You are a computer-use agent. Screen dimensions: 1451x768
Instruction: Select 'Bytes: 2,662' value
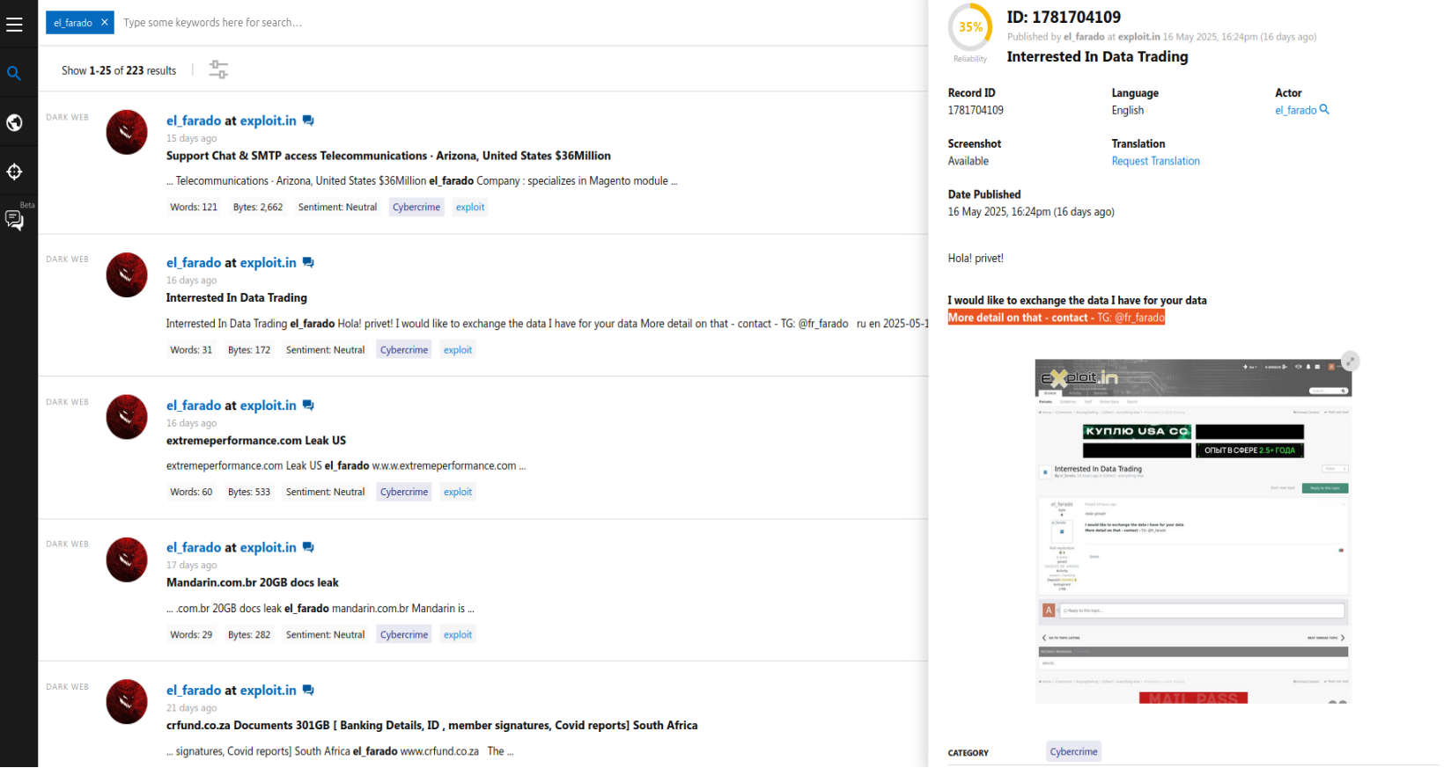pyautogui.click(x=258, y=208)
